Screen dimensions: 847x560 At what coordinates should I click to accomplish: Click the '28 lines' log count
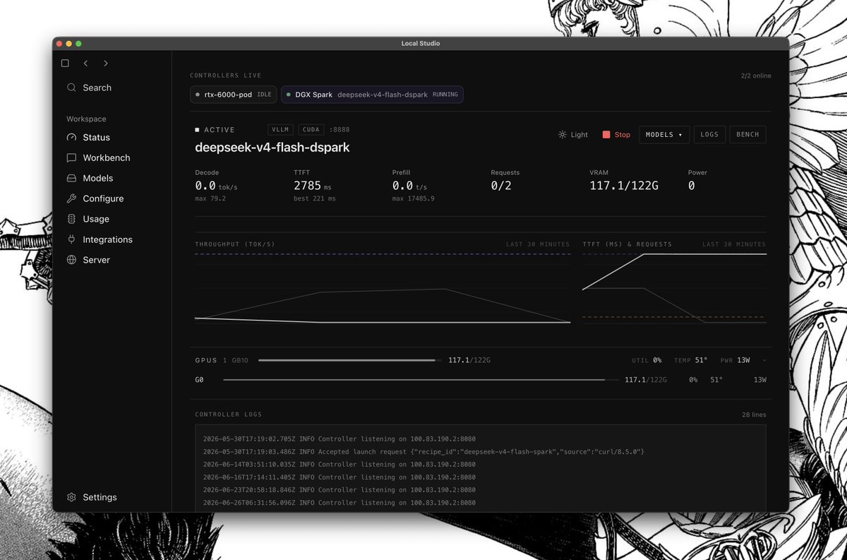tap(754, 415)
